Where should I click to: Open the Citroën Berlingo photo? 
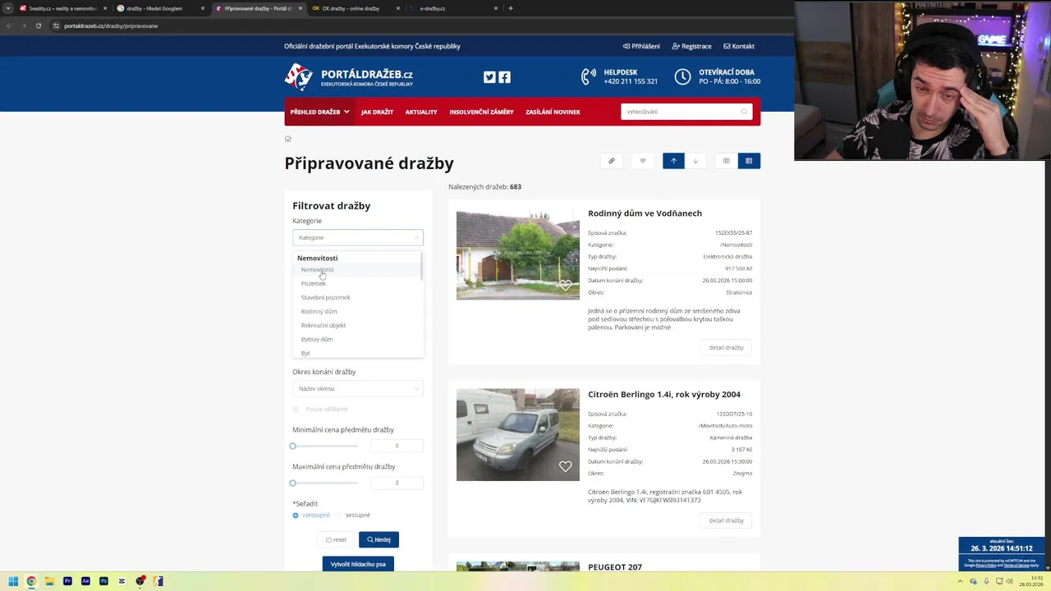click(518, 435)
